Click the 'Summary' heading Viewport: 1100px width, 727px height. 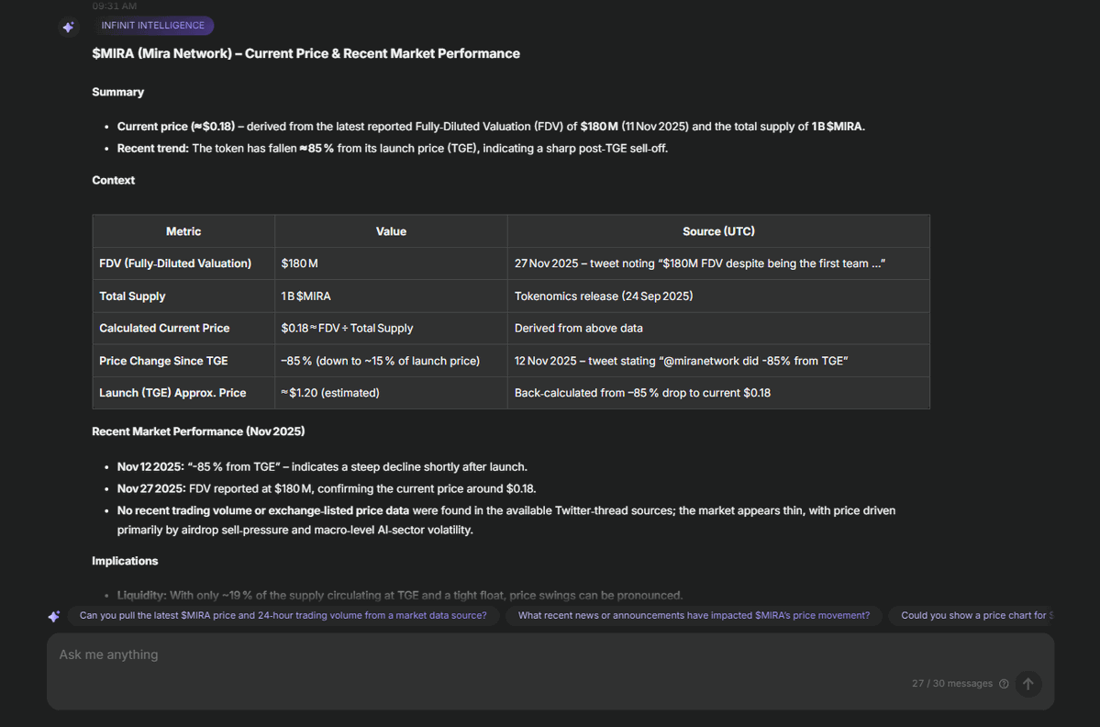pyautogui.click(x=117, y=92)
